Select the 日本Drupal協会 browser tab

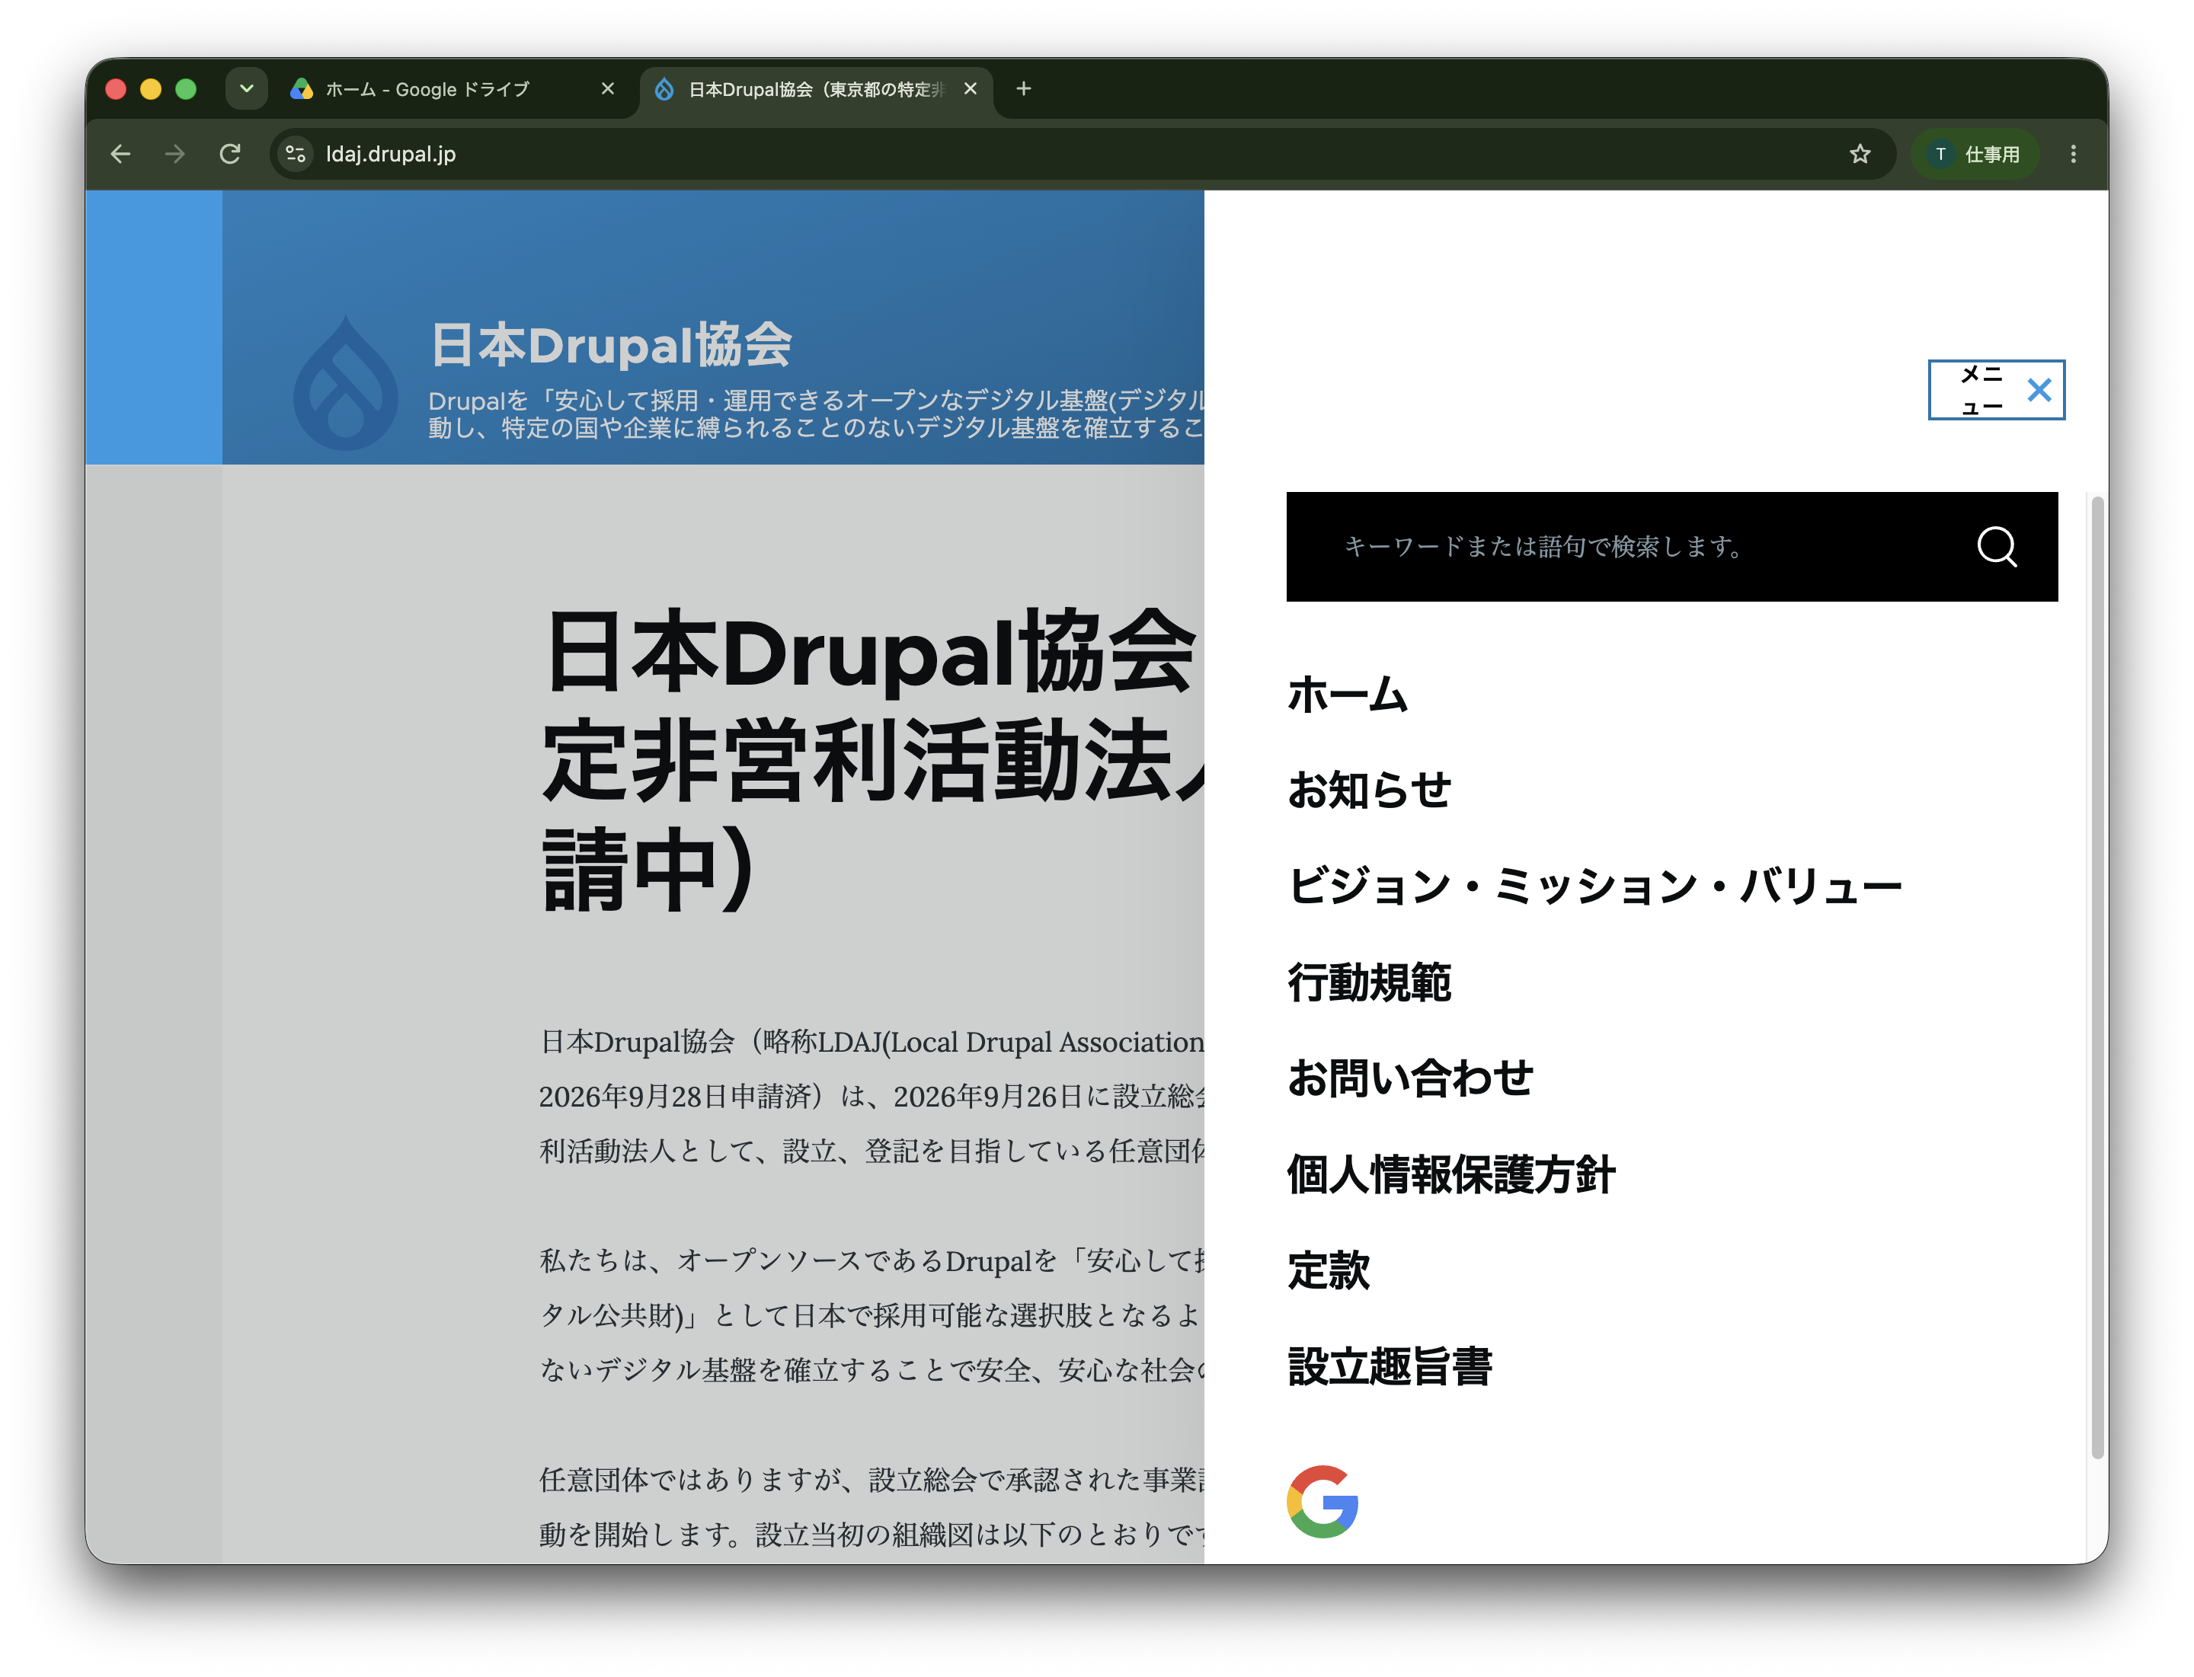point(817,90)
